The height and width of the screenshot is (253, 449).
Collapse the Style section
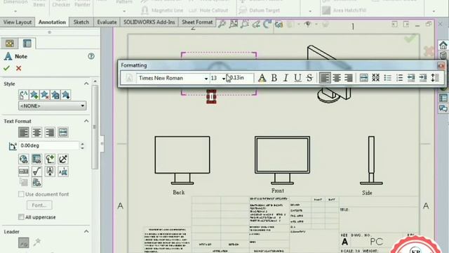(x=86, y=84)
